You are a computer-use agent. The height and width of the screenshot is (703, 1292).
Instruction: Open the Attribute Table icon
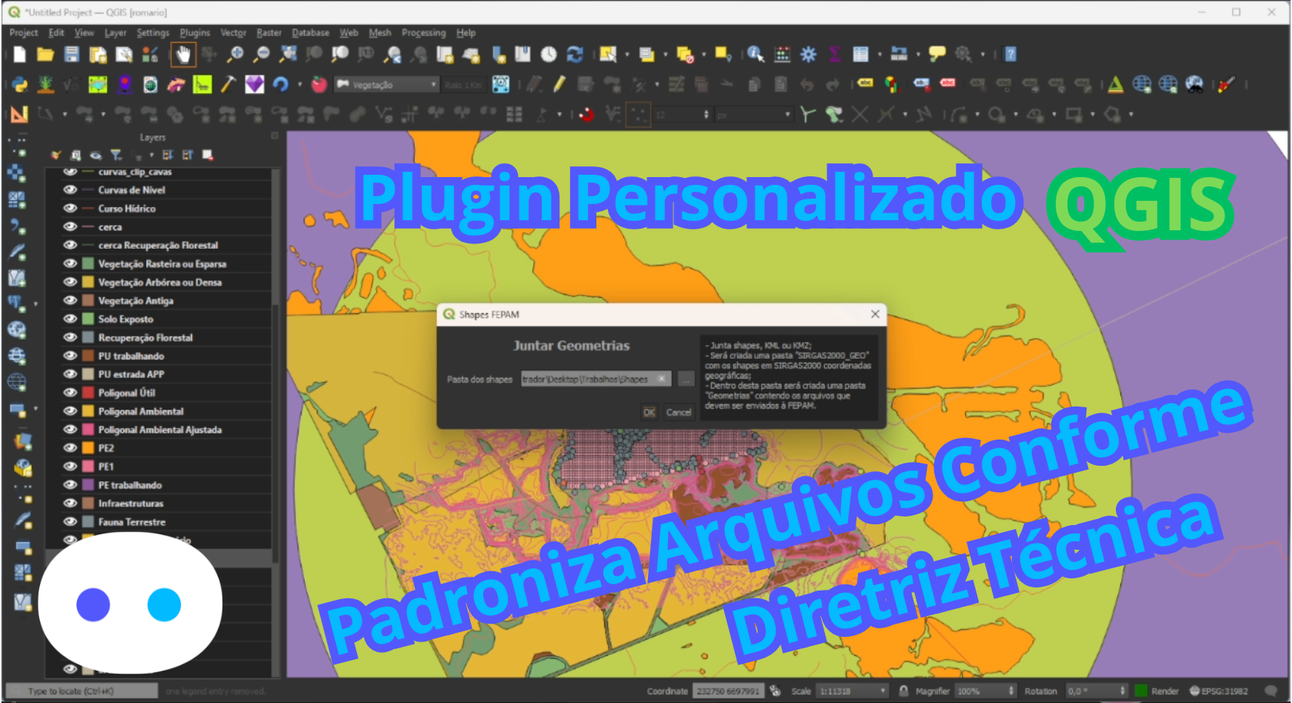(x=861, y=55)
